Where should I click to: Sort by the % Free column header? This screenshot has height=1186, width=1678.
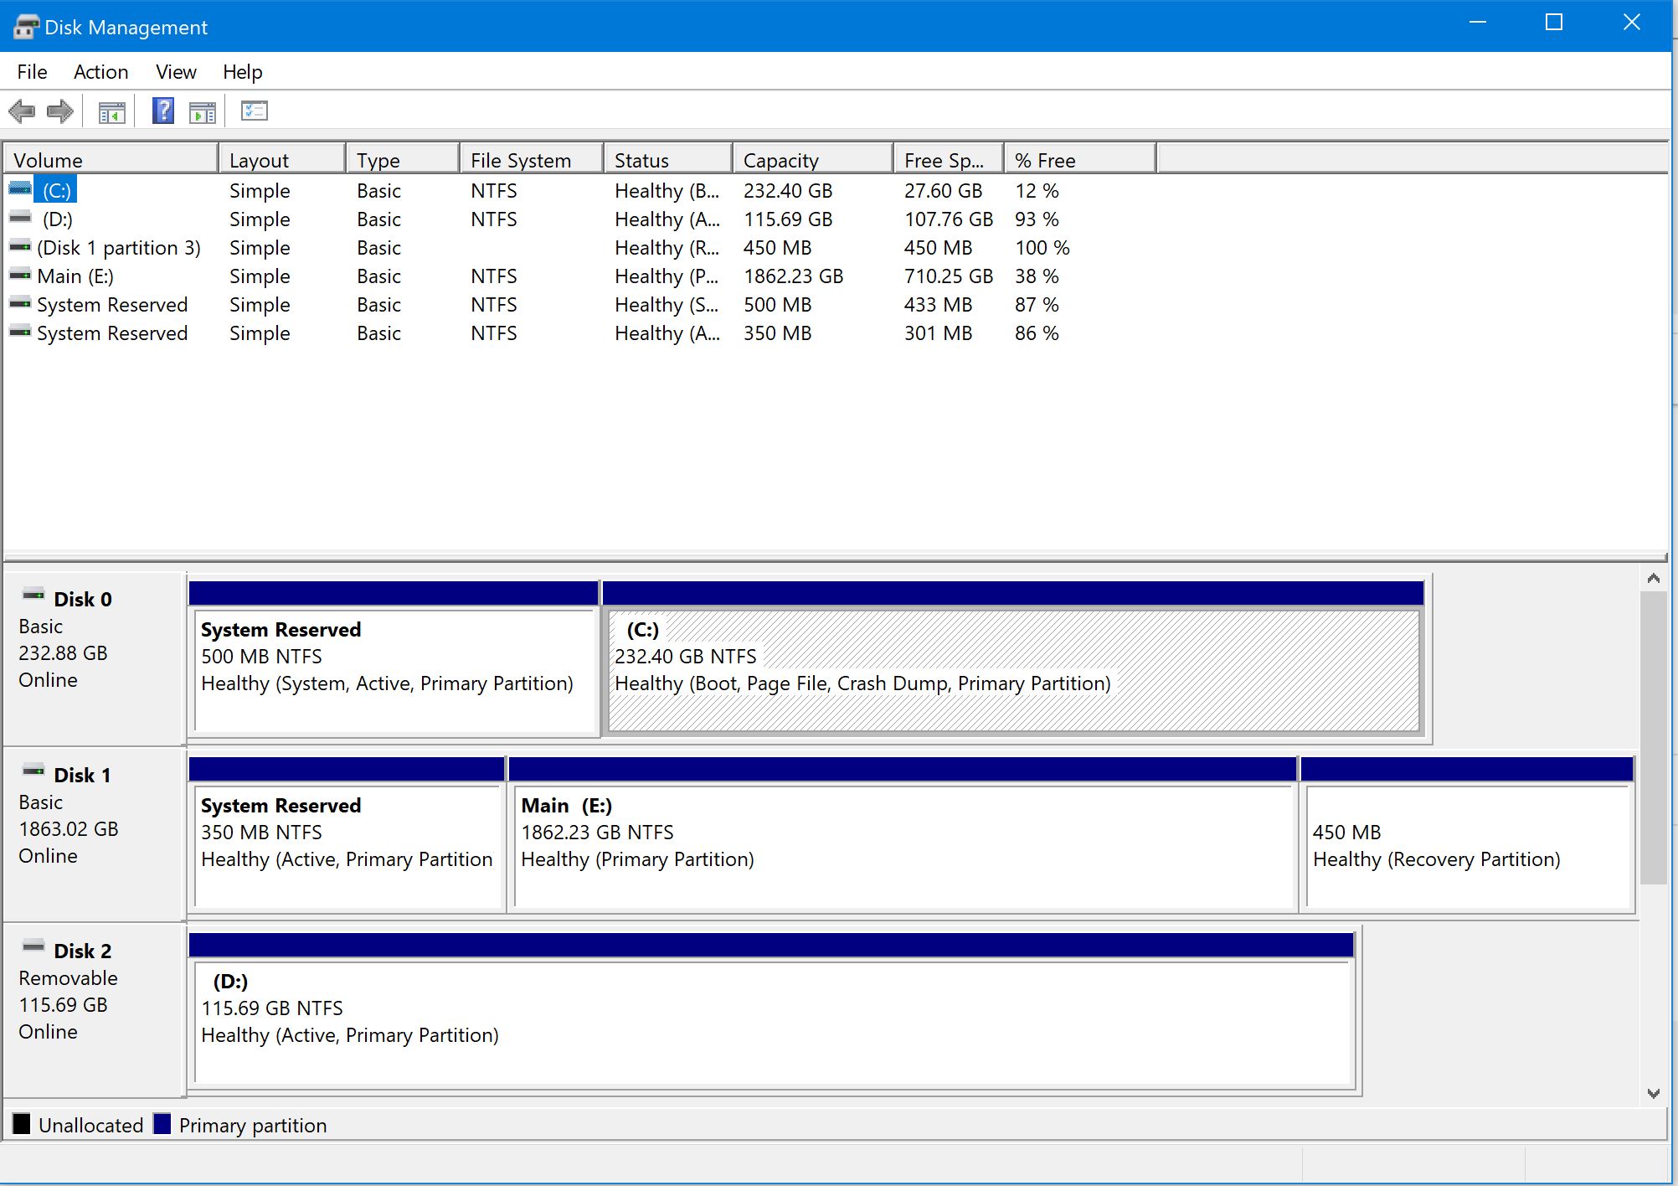[1080, 160]
